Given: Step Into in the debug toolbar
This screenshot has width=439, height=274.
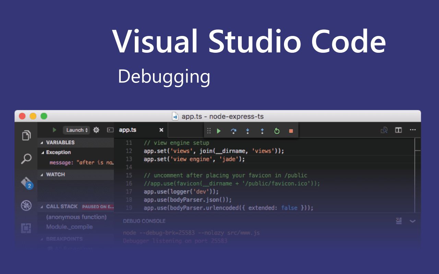Looking at the screenshot, I should click(x=248, y=131).
